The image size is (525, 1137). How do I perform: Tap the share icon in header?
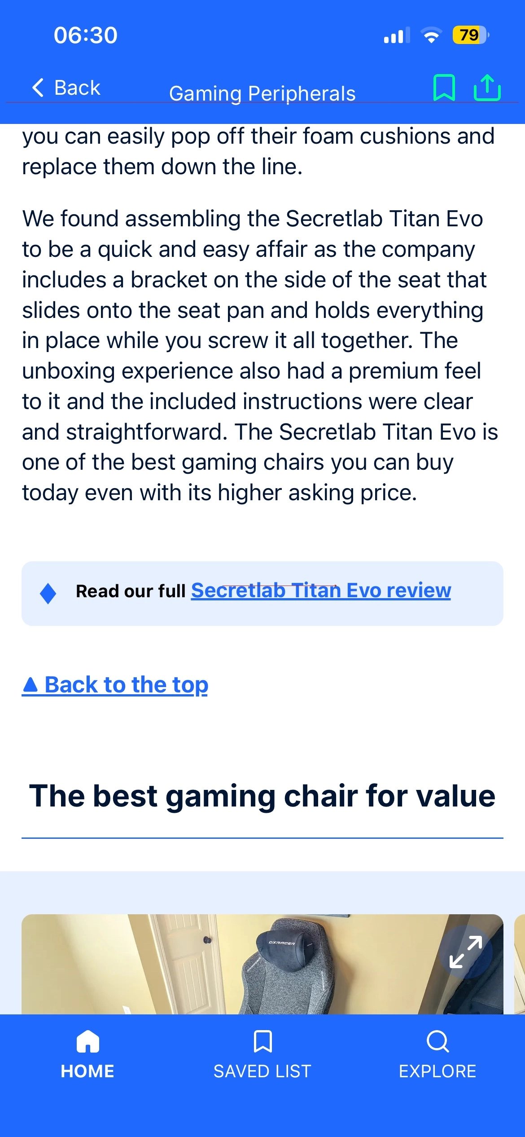(487, 88)
